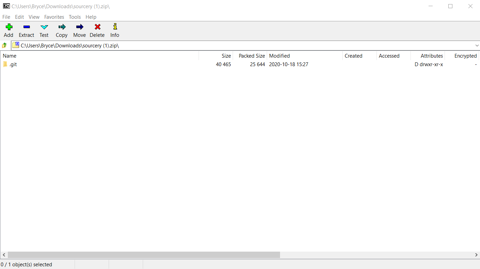
Task: Sort by Modified date column header
Action: [x=279, y=56]
